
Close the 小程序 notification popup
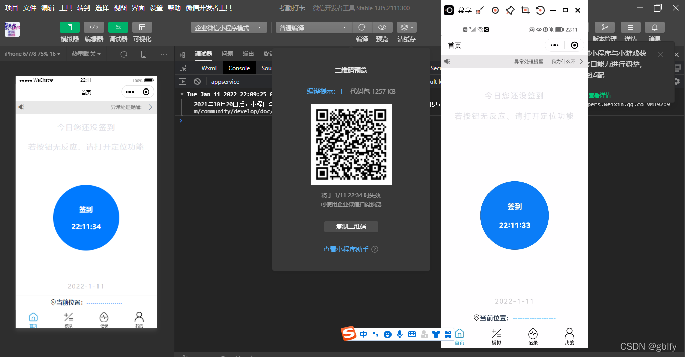[x=660, y=54]
